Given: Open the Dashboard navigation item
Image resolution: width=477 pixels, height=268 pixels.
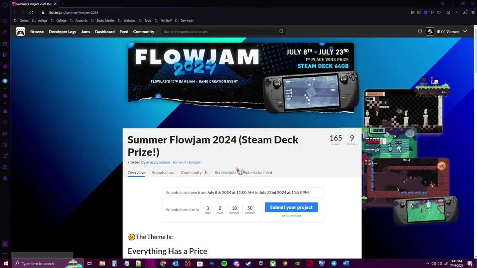Looking at the screenshot, I should pyautogui.click(x=105, y=32).
